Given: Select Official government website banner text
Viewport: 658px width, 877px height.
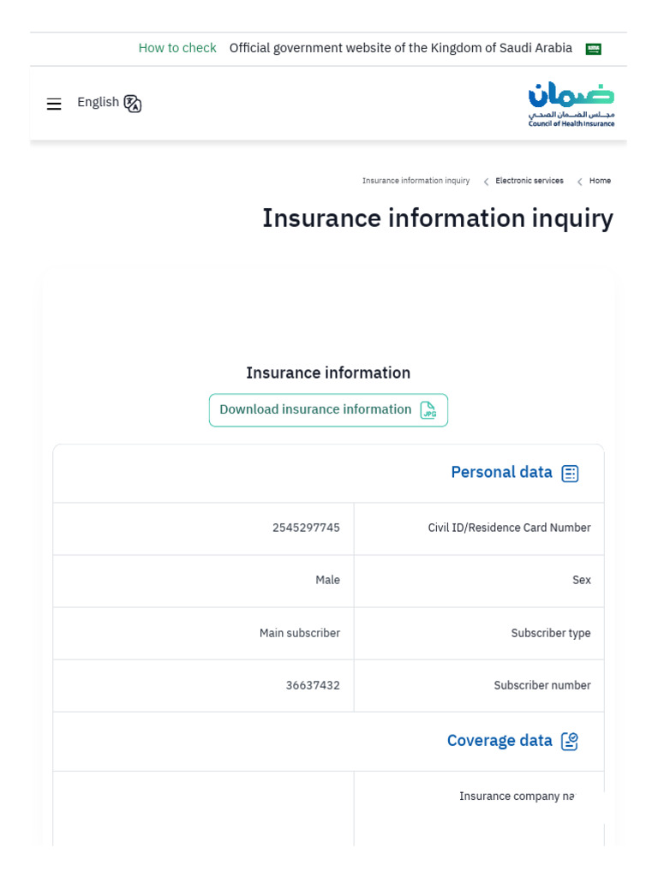Looking at the screenshot, I should click(x=401, y=48).
